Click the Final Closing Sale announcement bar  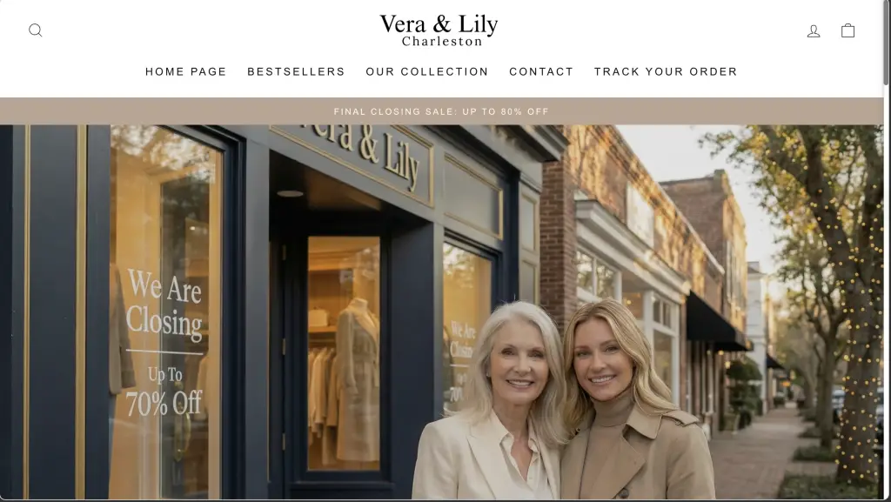(x=441, y=111)
